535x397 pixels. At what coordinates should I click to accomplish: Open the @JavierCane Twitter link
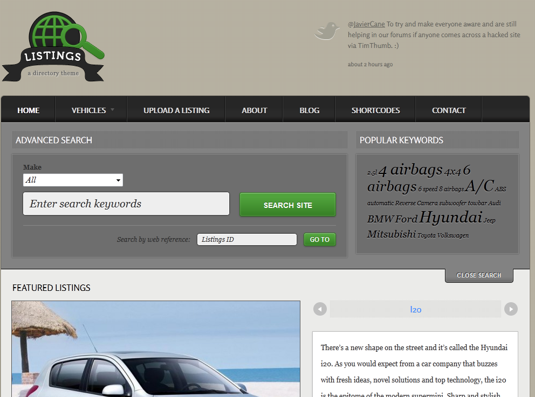366,24
